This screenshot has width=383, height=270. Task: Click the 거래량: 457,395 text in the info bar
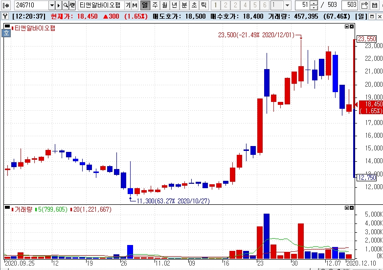pyautogui.click(x=293, y=16)
